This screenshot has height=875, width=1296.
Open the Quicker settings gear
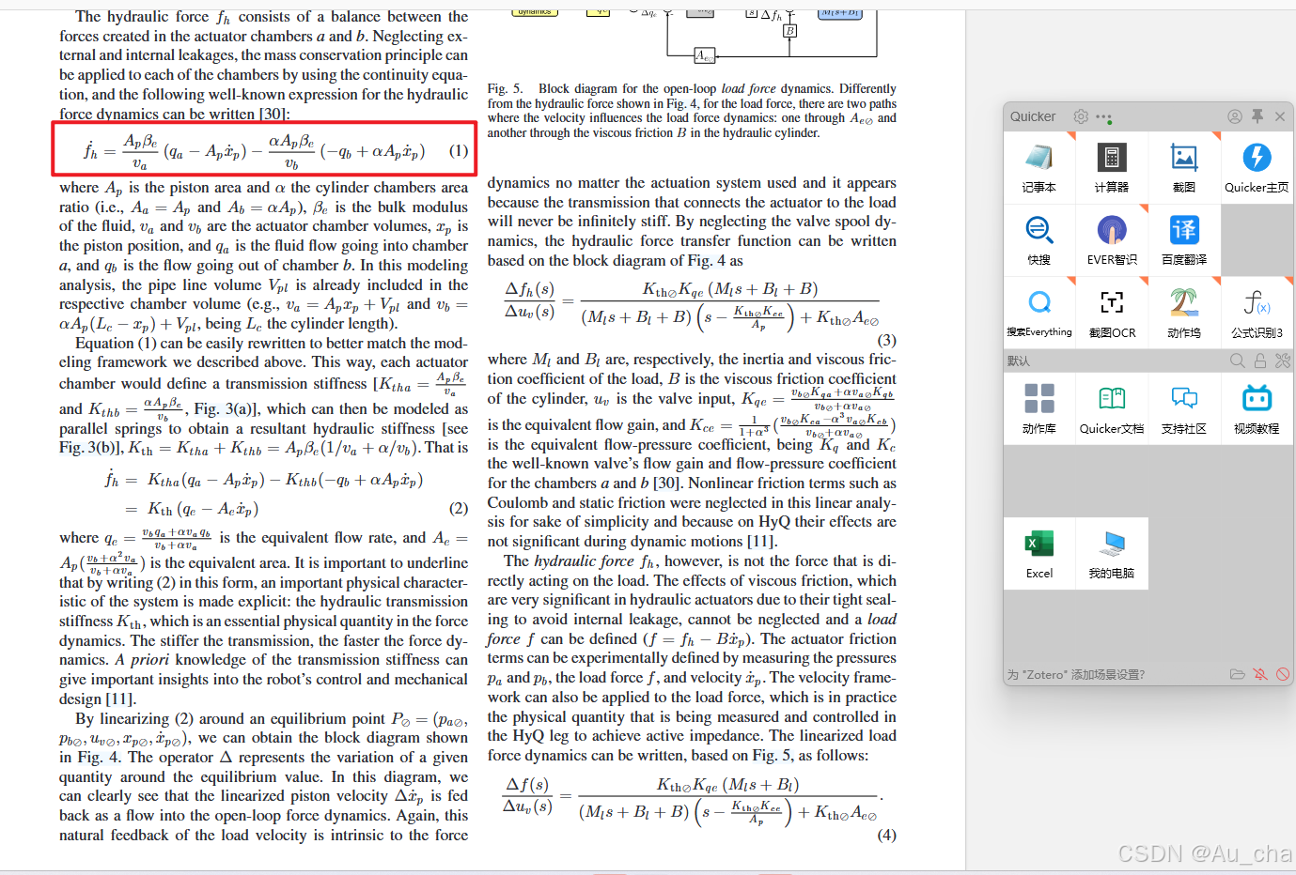point(1079,116)
